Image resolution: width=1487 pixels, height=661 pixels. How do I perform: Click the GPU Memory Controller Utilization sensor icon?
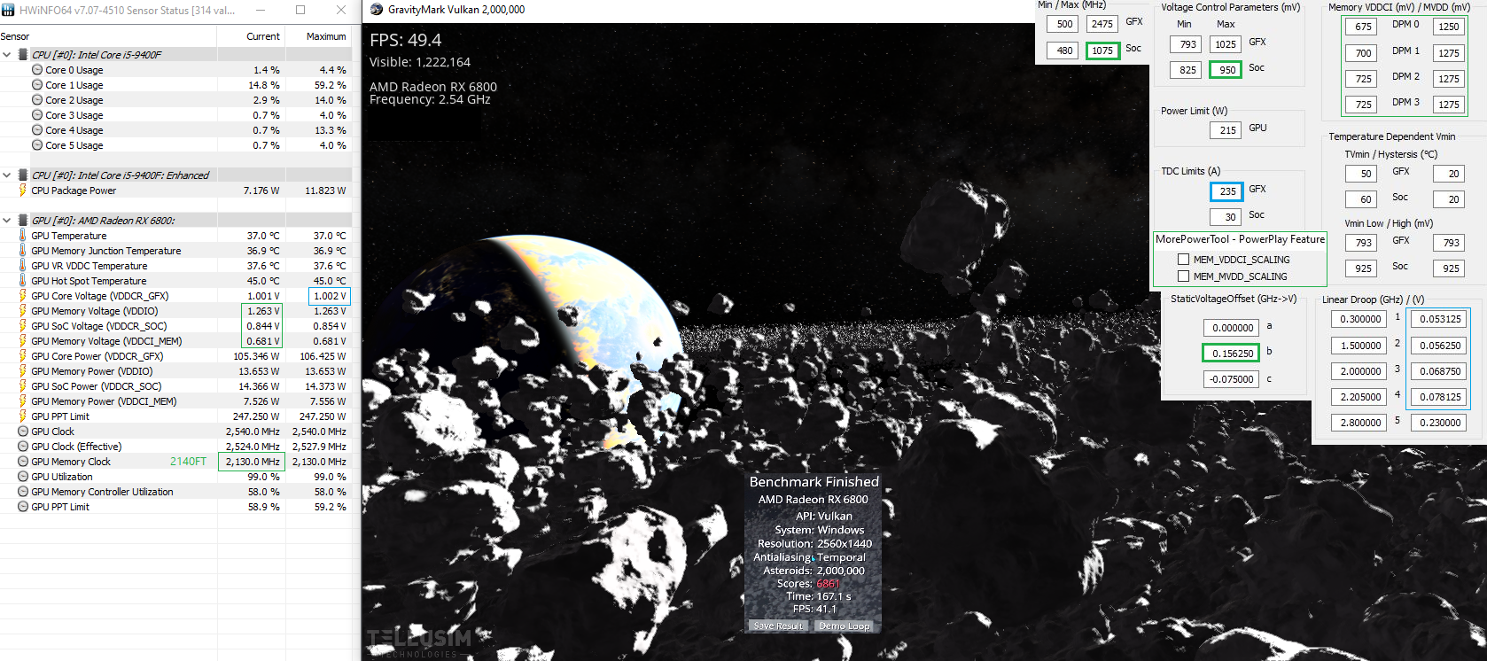coord(23,492)
